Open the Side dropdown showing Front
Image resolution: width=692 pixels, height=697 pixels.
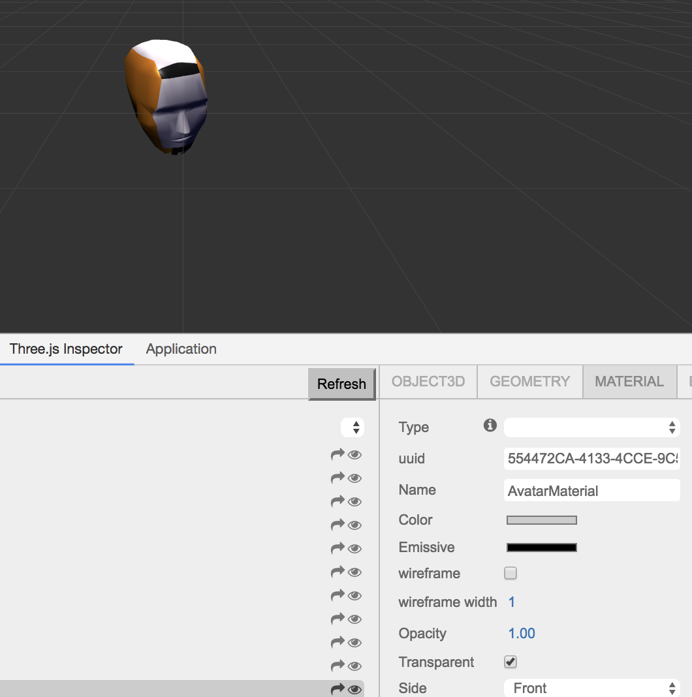591,688
